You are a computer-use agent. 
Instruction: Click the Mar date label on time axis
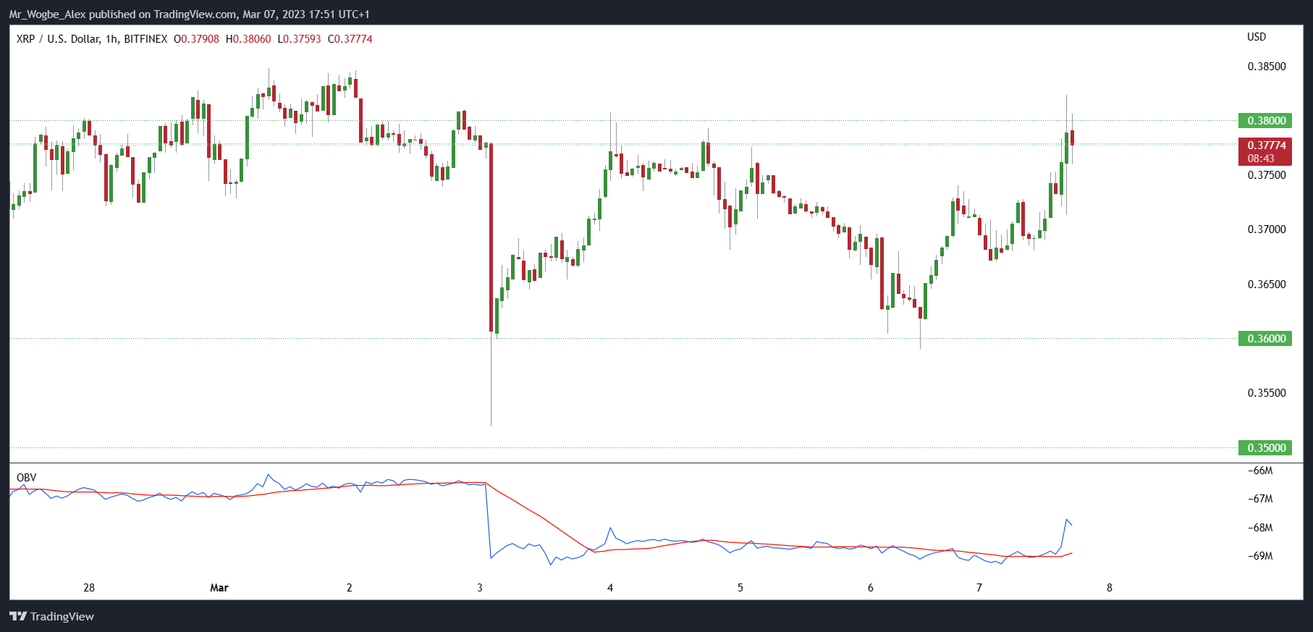point(219,588)
